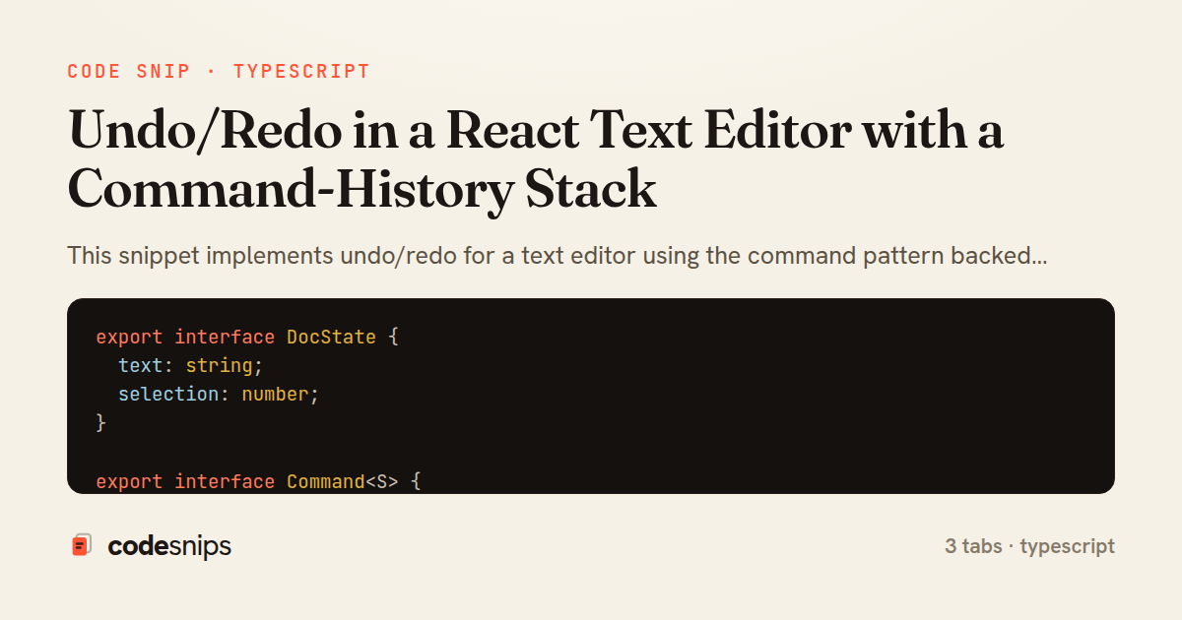Open the Undo/Redo in a React Text Editor title
1182x620 pixels.
tap(536, 159)
